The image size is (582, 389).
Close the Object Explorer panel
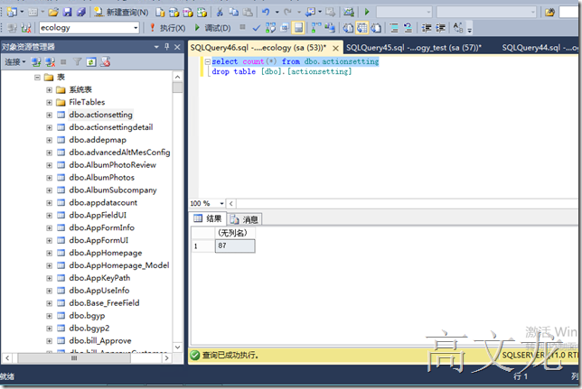[177, 47]
